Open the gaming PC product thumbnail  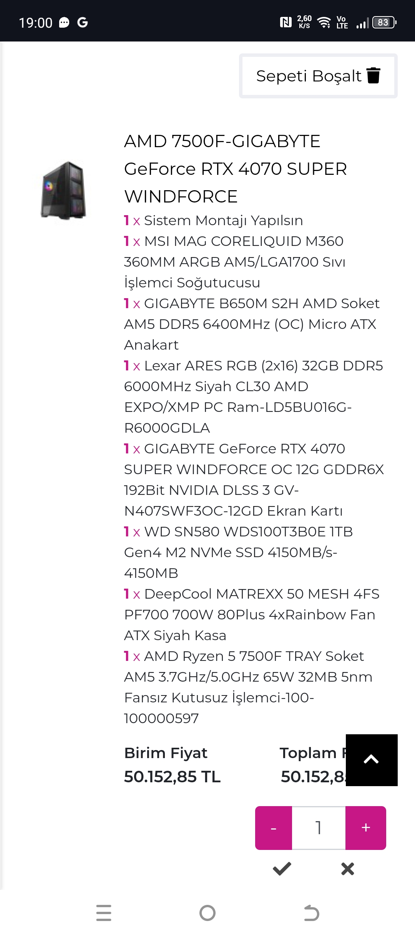point(63,191)
